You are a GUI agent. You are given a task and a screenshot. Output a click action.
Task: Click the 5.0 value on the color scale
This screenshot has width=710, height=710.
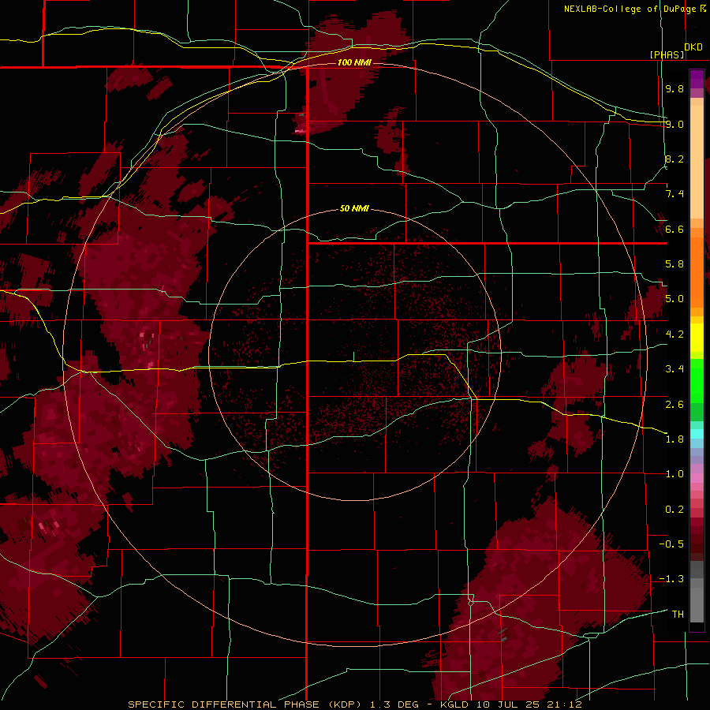tap(674, 299)
